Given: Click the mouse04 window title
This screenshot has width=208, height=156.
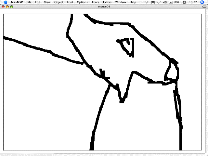Looking at the screenshot, I should pos(104,6).
